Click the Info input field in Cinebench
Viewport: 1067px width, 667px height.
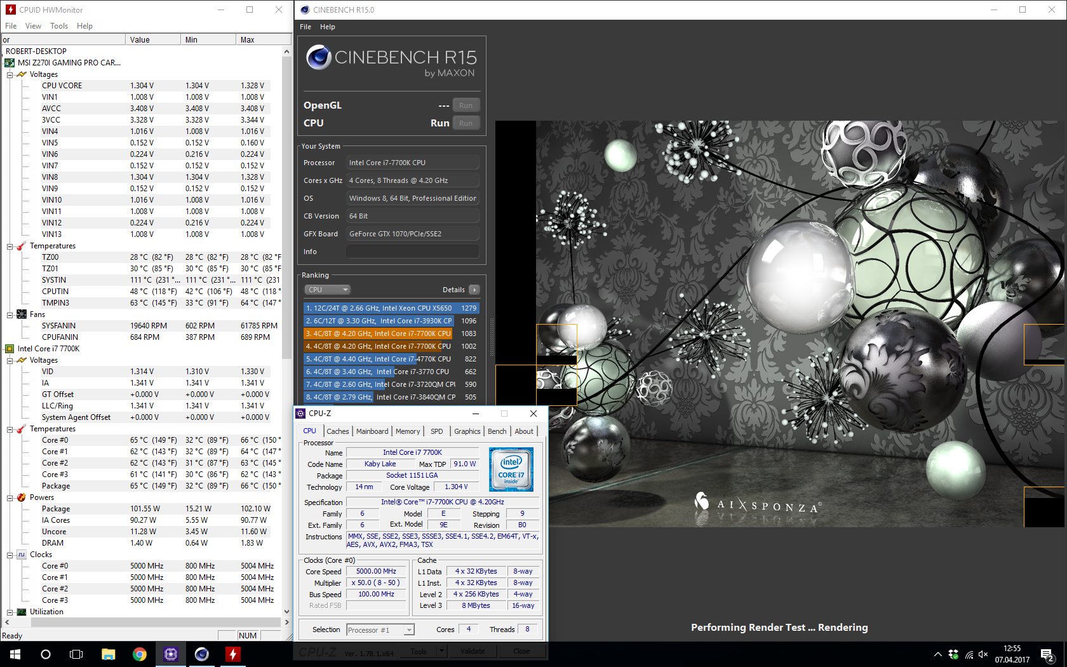tap(413, 252)
